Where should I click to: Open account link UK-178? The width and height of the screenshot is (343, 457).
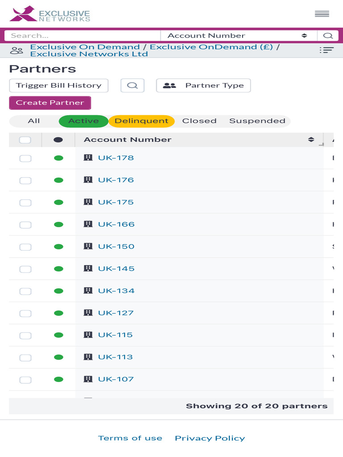tap(116, 158)
